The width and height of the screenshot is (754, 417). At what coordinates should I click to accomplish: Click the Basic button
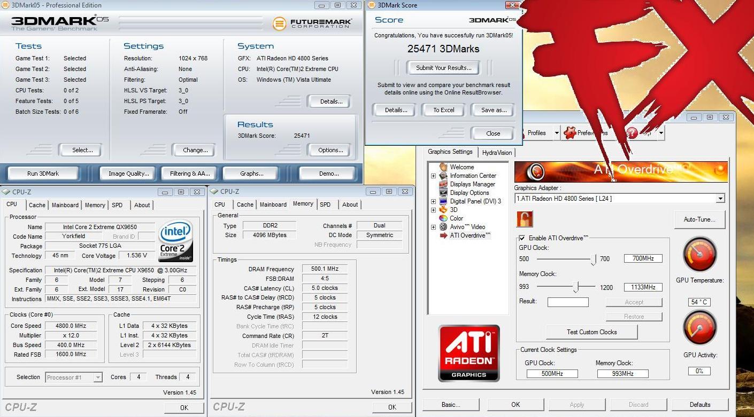[x=451, y=405]
